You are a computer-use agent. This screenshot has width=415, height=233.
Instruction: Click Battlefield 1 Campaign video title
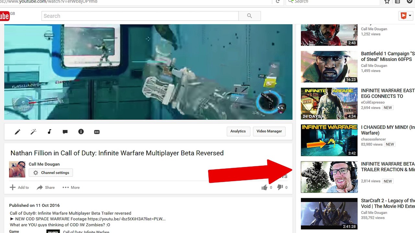(388, 56)
